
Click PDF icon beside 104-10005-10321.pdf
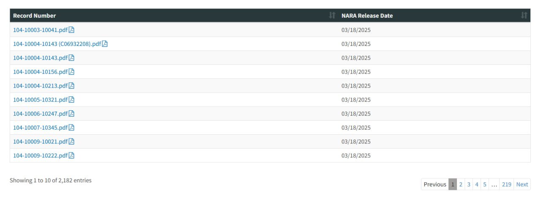[x=71, y=100]
